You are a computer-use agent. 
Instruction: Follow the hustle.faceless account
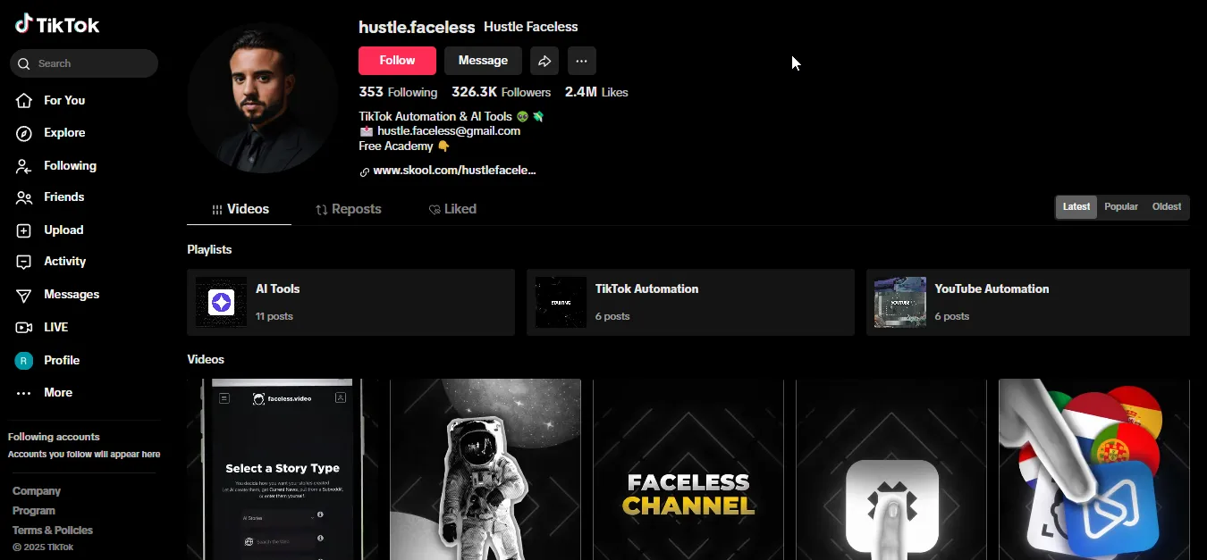click(397, 61)
